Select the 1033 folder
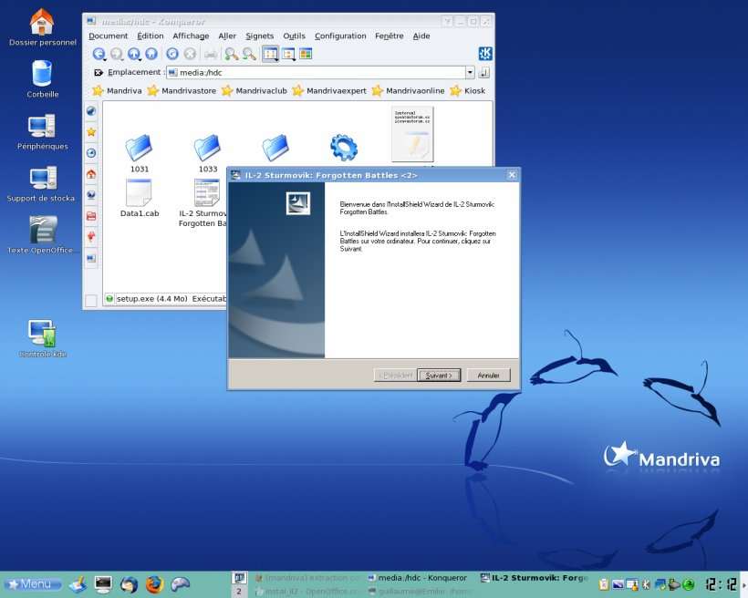 pos(207,152)
